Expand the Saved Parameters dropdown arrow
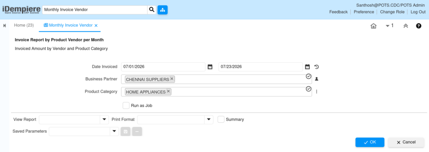The width and height of the screenshot is (429, 152). 114,131
